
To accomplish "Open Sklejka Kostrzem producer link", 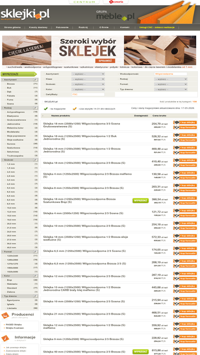I will pos(15,328).
